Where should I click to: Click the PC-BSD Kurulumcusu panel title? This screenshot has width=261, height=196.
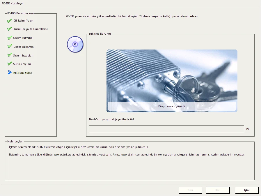[x=20, y=13]
